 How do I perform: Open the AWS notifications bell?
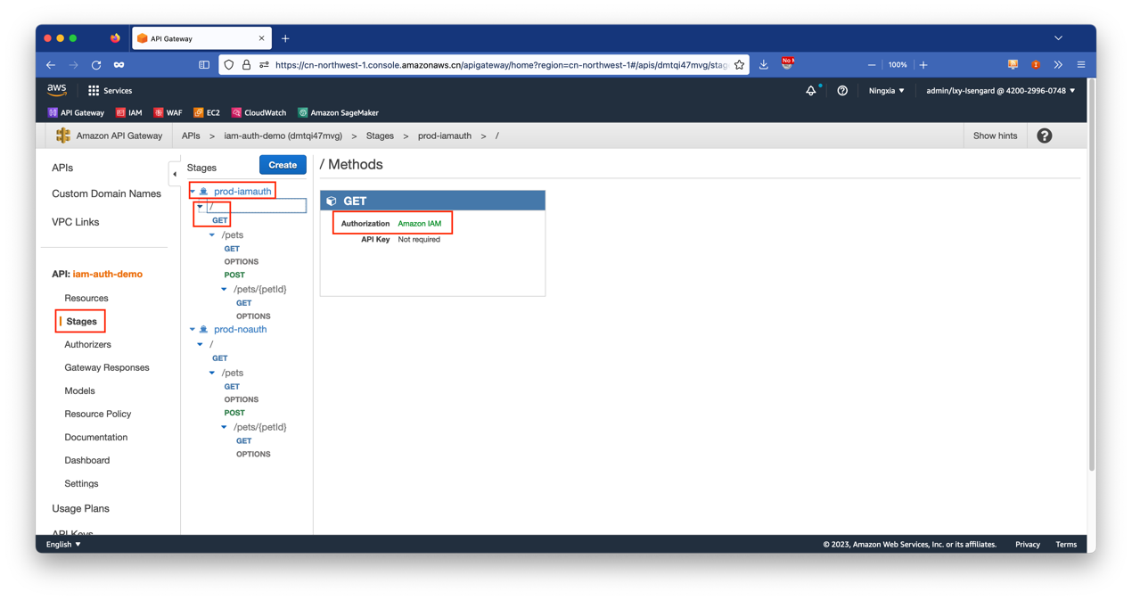[811, 91]
